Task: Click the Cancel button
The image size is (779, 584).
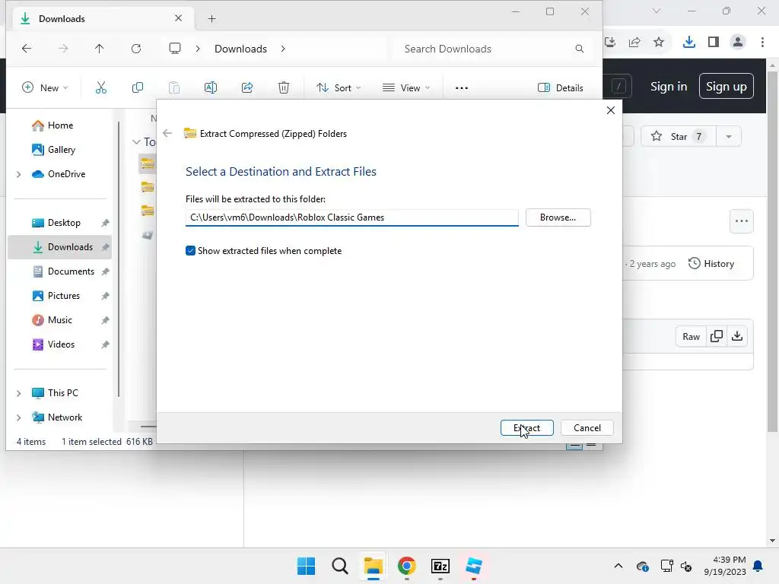Action: [x=587, y=428]
